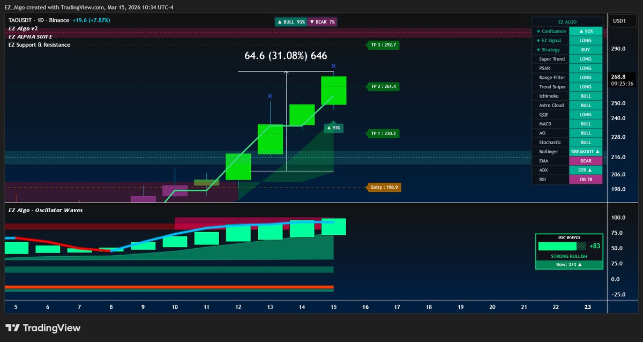Click the TP 2 : 261.4 target label
Screen dimensions: 643x342
383,86
